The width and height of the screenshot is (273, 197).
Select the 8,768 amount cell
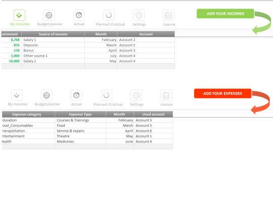(11, 40)
